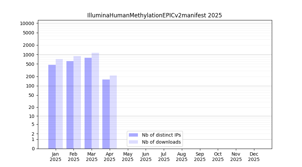
Task: Click the 1000 y-axis tick label
Action: 28,55
